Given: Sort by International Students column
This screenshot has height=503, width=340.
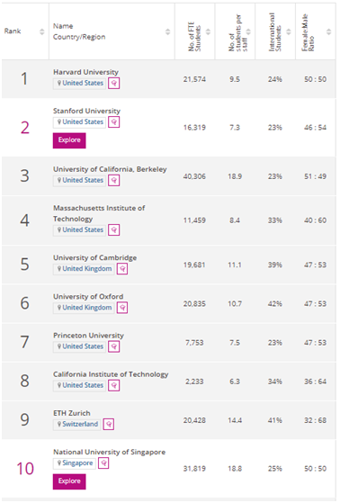Looking at the screenshot, I should coord(289,31).
